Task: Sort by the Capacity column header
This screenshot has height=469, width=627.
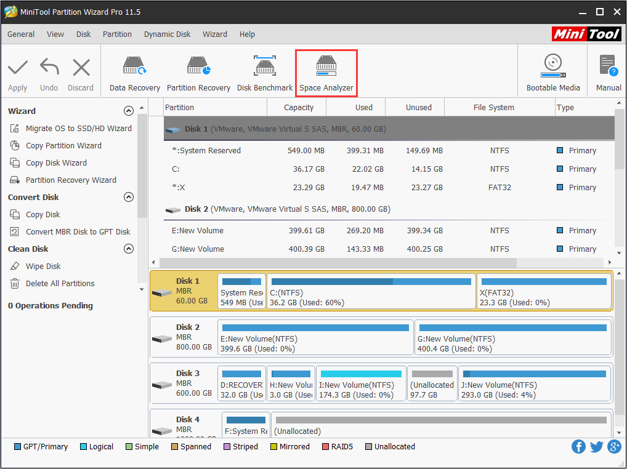Action: click(x=297, y=108)
